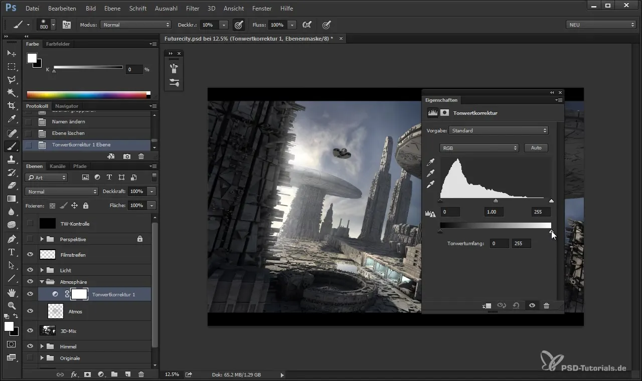The width and height of the screenshot is (642, 381).
Task: Hide the Licht group
Action: 30,270
